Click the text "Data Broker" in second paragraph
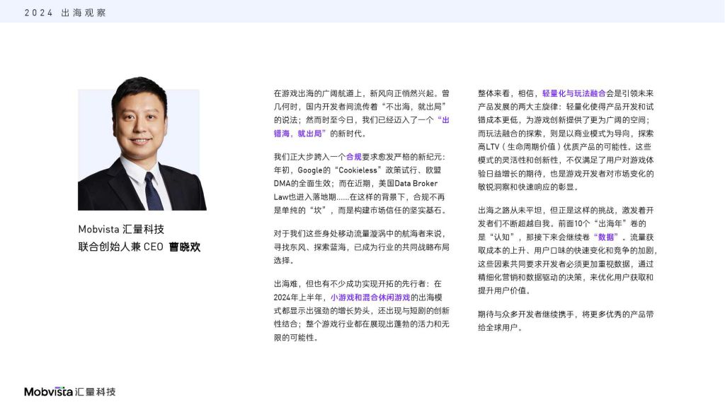 pos(416,184)
